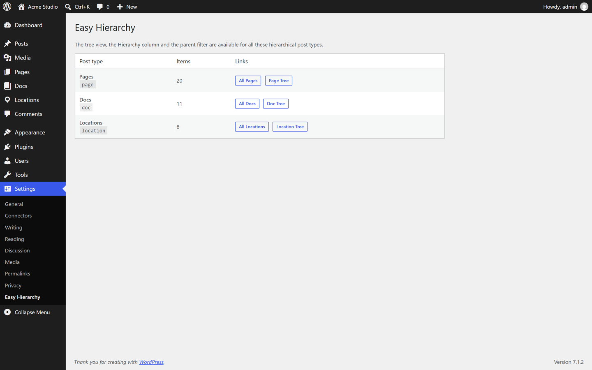Click the 'page' slug code text
The image size is (592, 370).
88,85
